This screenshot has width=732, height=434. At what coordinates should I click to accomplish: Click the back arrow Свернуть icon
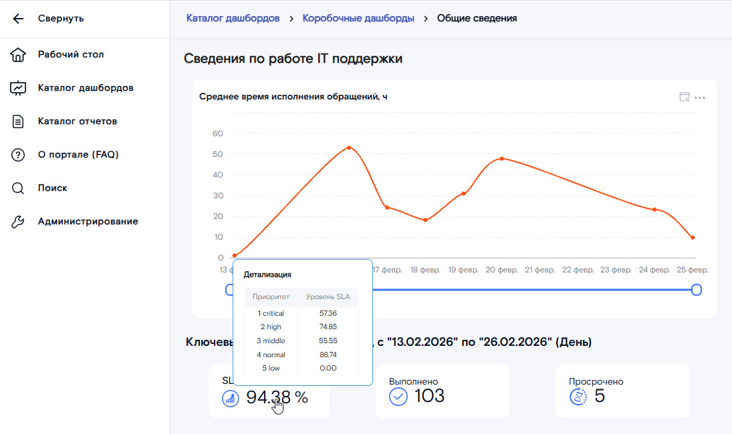(x=18, y=19)
